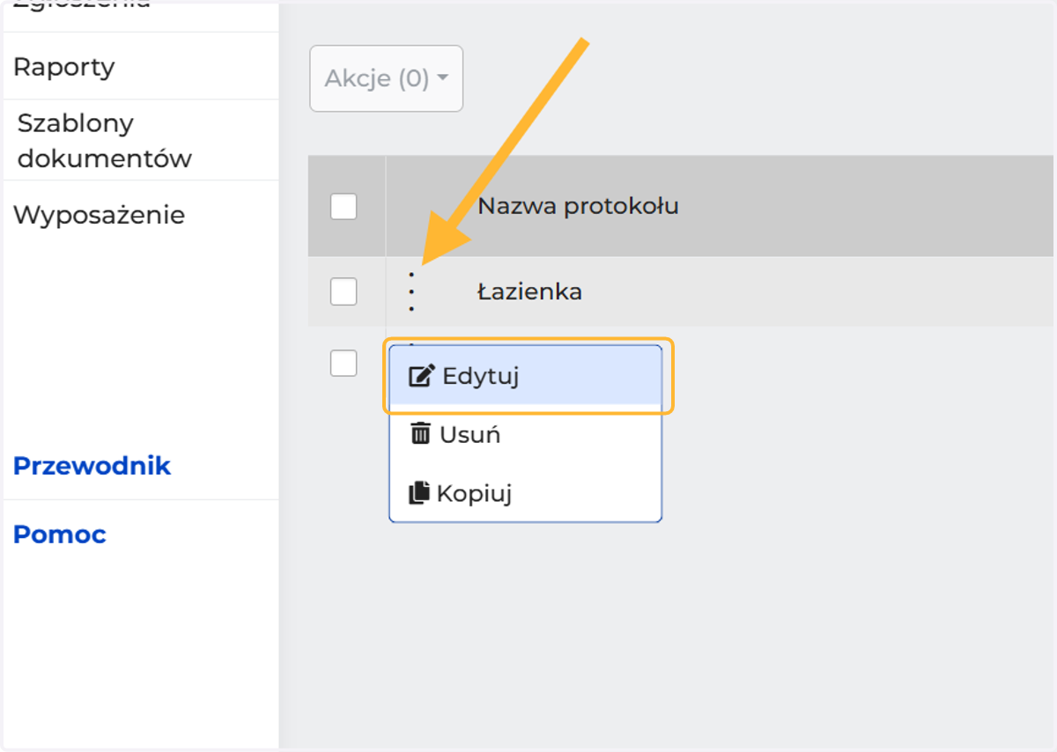Viewport: 1057px width, 752px height.
Task: Open Wyposażenie in the sidebar
Action: click(x=99, y=215)
